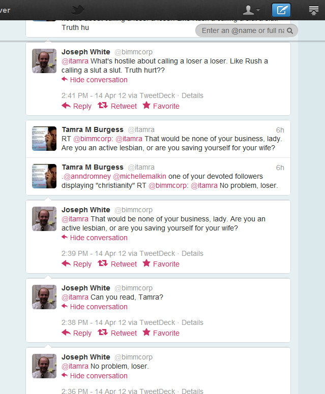This screenshot has height=394, width=325.
Task: Click the Twitter bird logo
Action: tap(77, 10)
